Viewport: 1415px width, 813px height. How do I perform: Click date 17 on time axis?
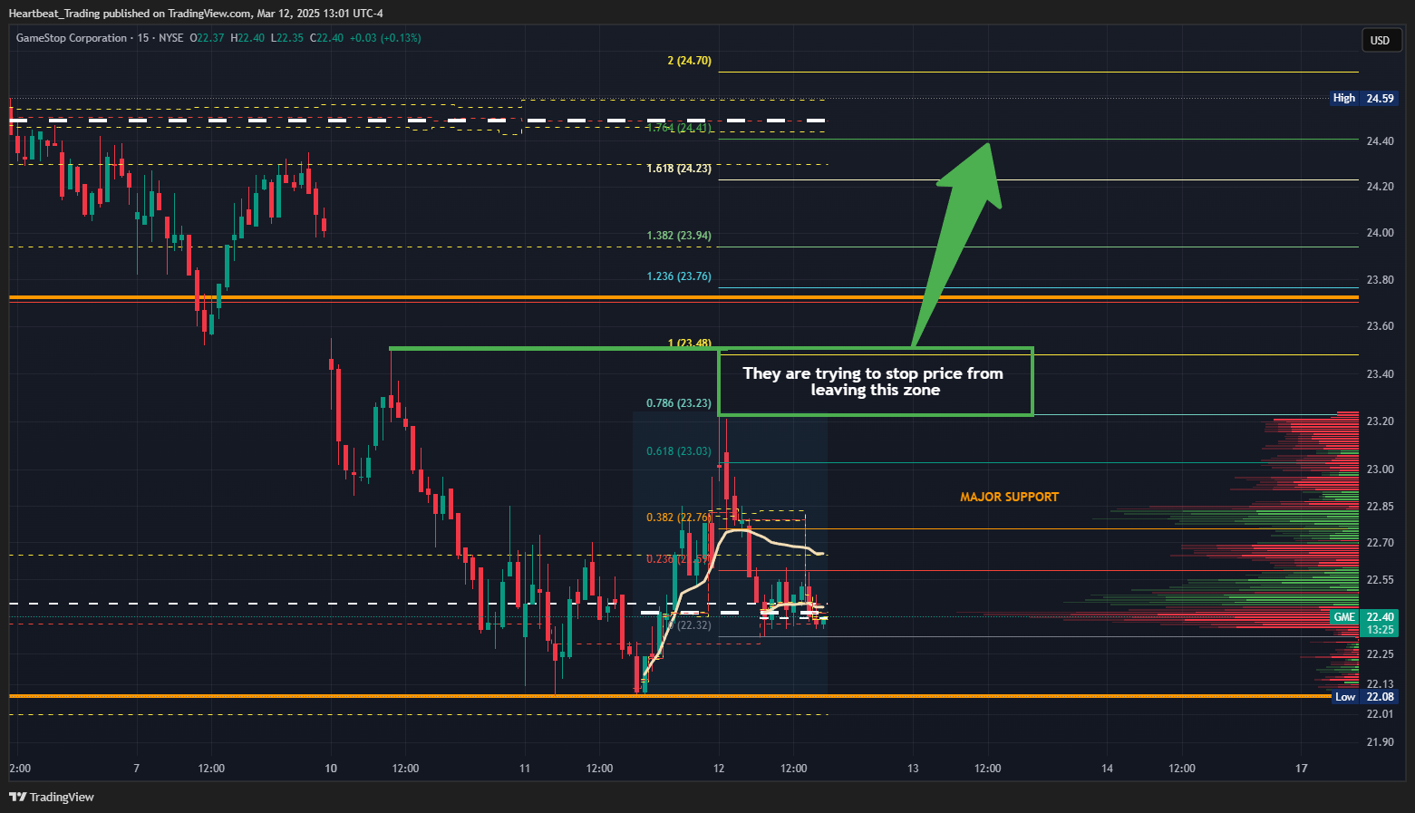1302,769
